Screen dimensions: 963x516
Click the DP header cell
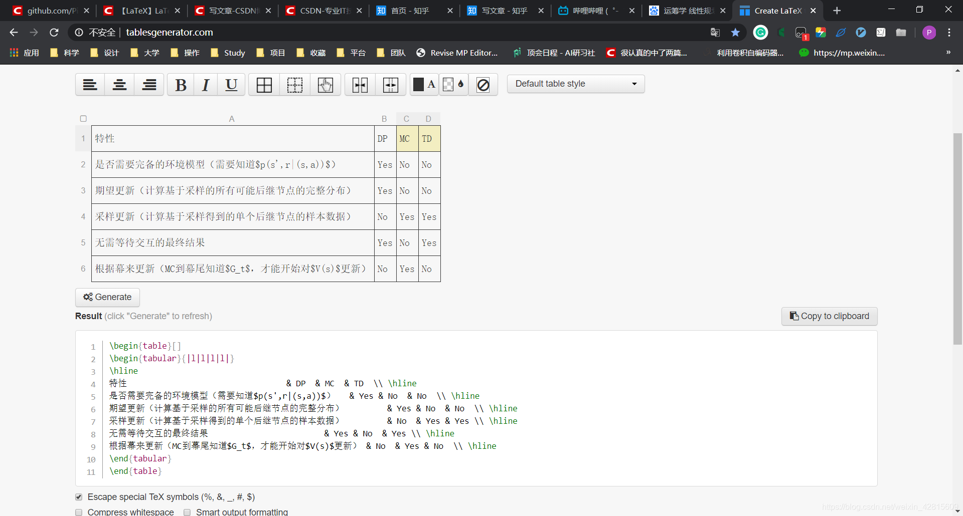coord(385,139)
